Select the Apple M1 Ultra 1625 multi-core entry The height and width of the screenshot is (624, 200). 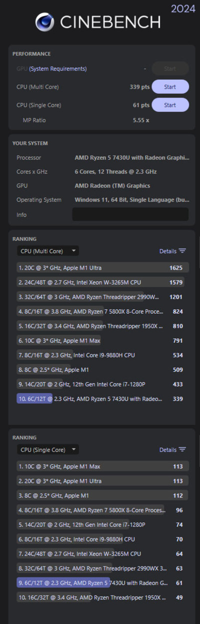point(102,268)
